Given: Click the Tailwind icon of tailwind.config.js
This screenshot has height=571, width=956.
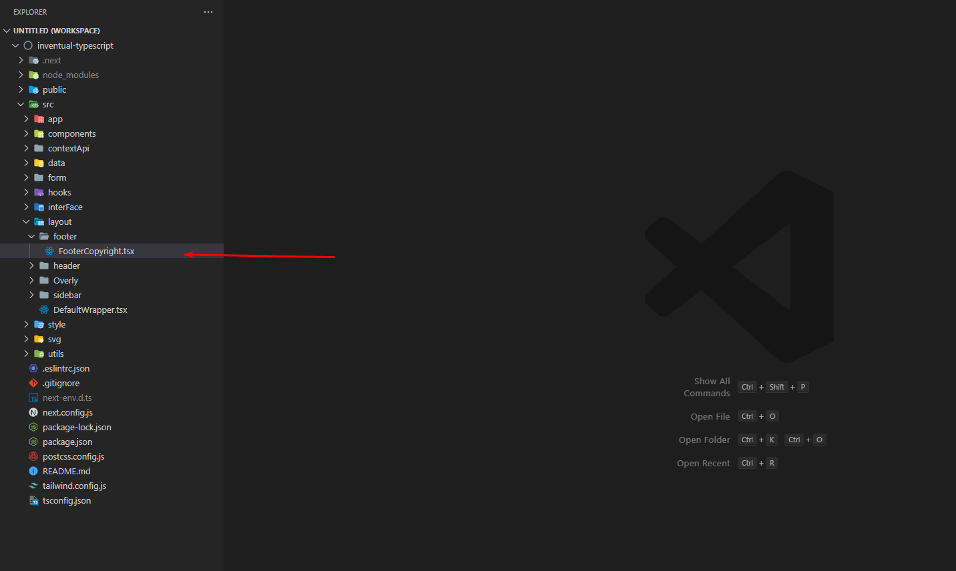Looking at the screenshot, I should click(x=33, y=486).
